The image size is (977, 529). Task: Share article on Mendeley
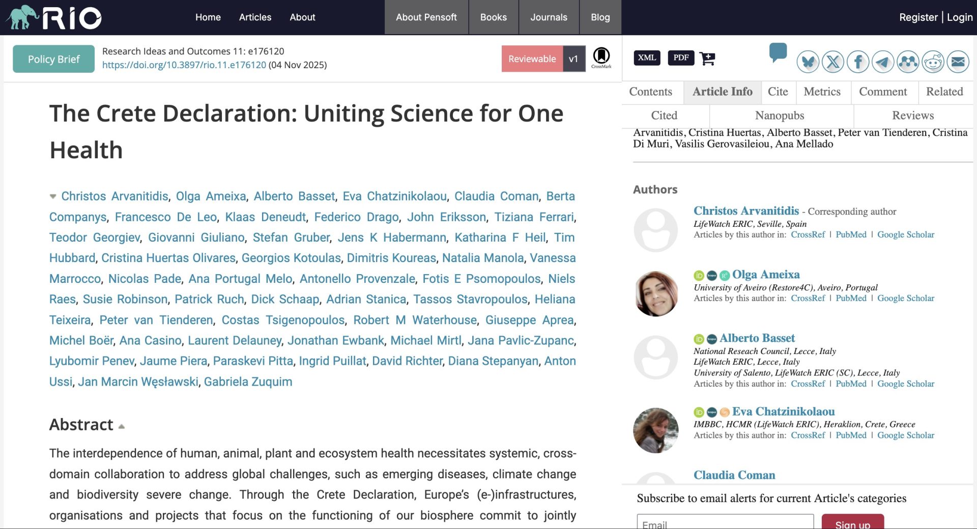(x=908, y=62)
